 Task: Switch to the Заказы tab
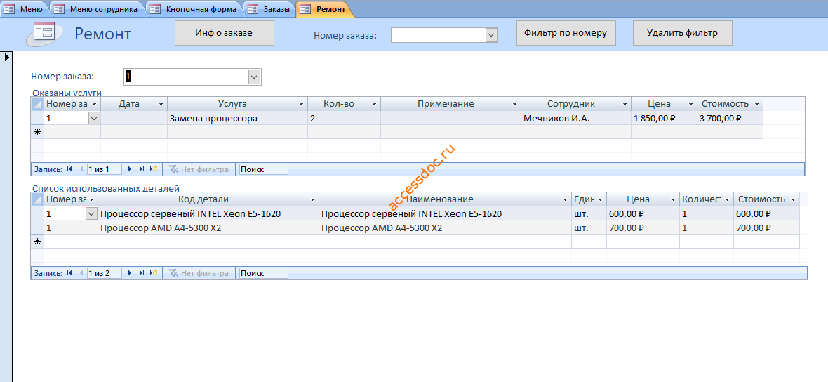[270, 9]
